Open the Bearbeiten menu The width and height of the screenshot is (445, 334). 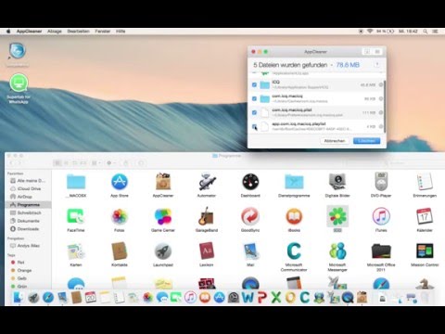78,32
